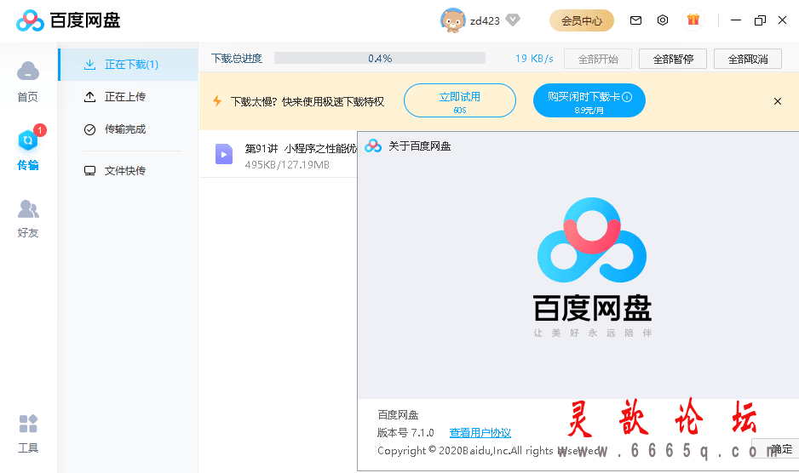
Task: Click the 会员中心 button
Action: 582,21
